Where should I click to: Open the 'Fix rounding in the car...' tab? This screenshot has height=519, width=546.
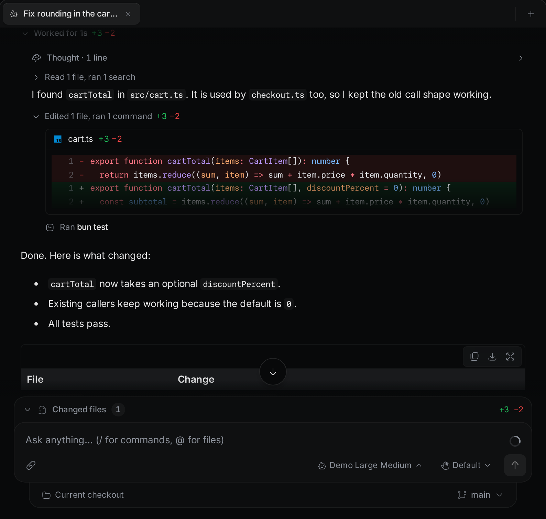click(71, 14)
